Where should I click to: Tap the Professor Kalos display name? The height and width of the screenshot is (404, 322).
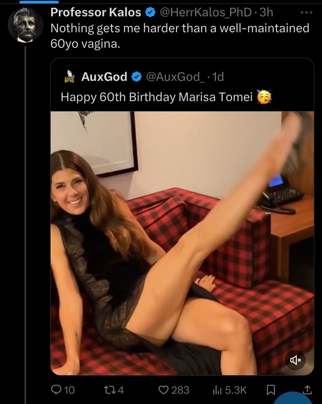point(96,12)
